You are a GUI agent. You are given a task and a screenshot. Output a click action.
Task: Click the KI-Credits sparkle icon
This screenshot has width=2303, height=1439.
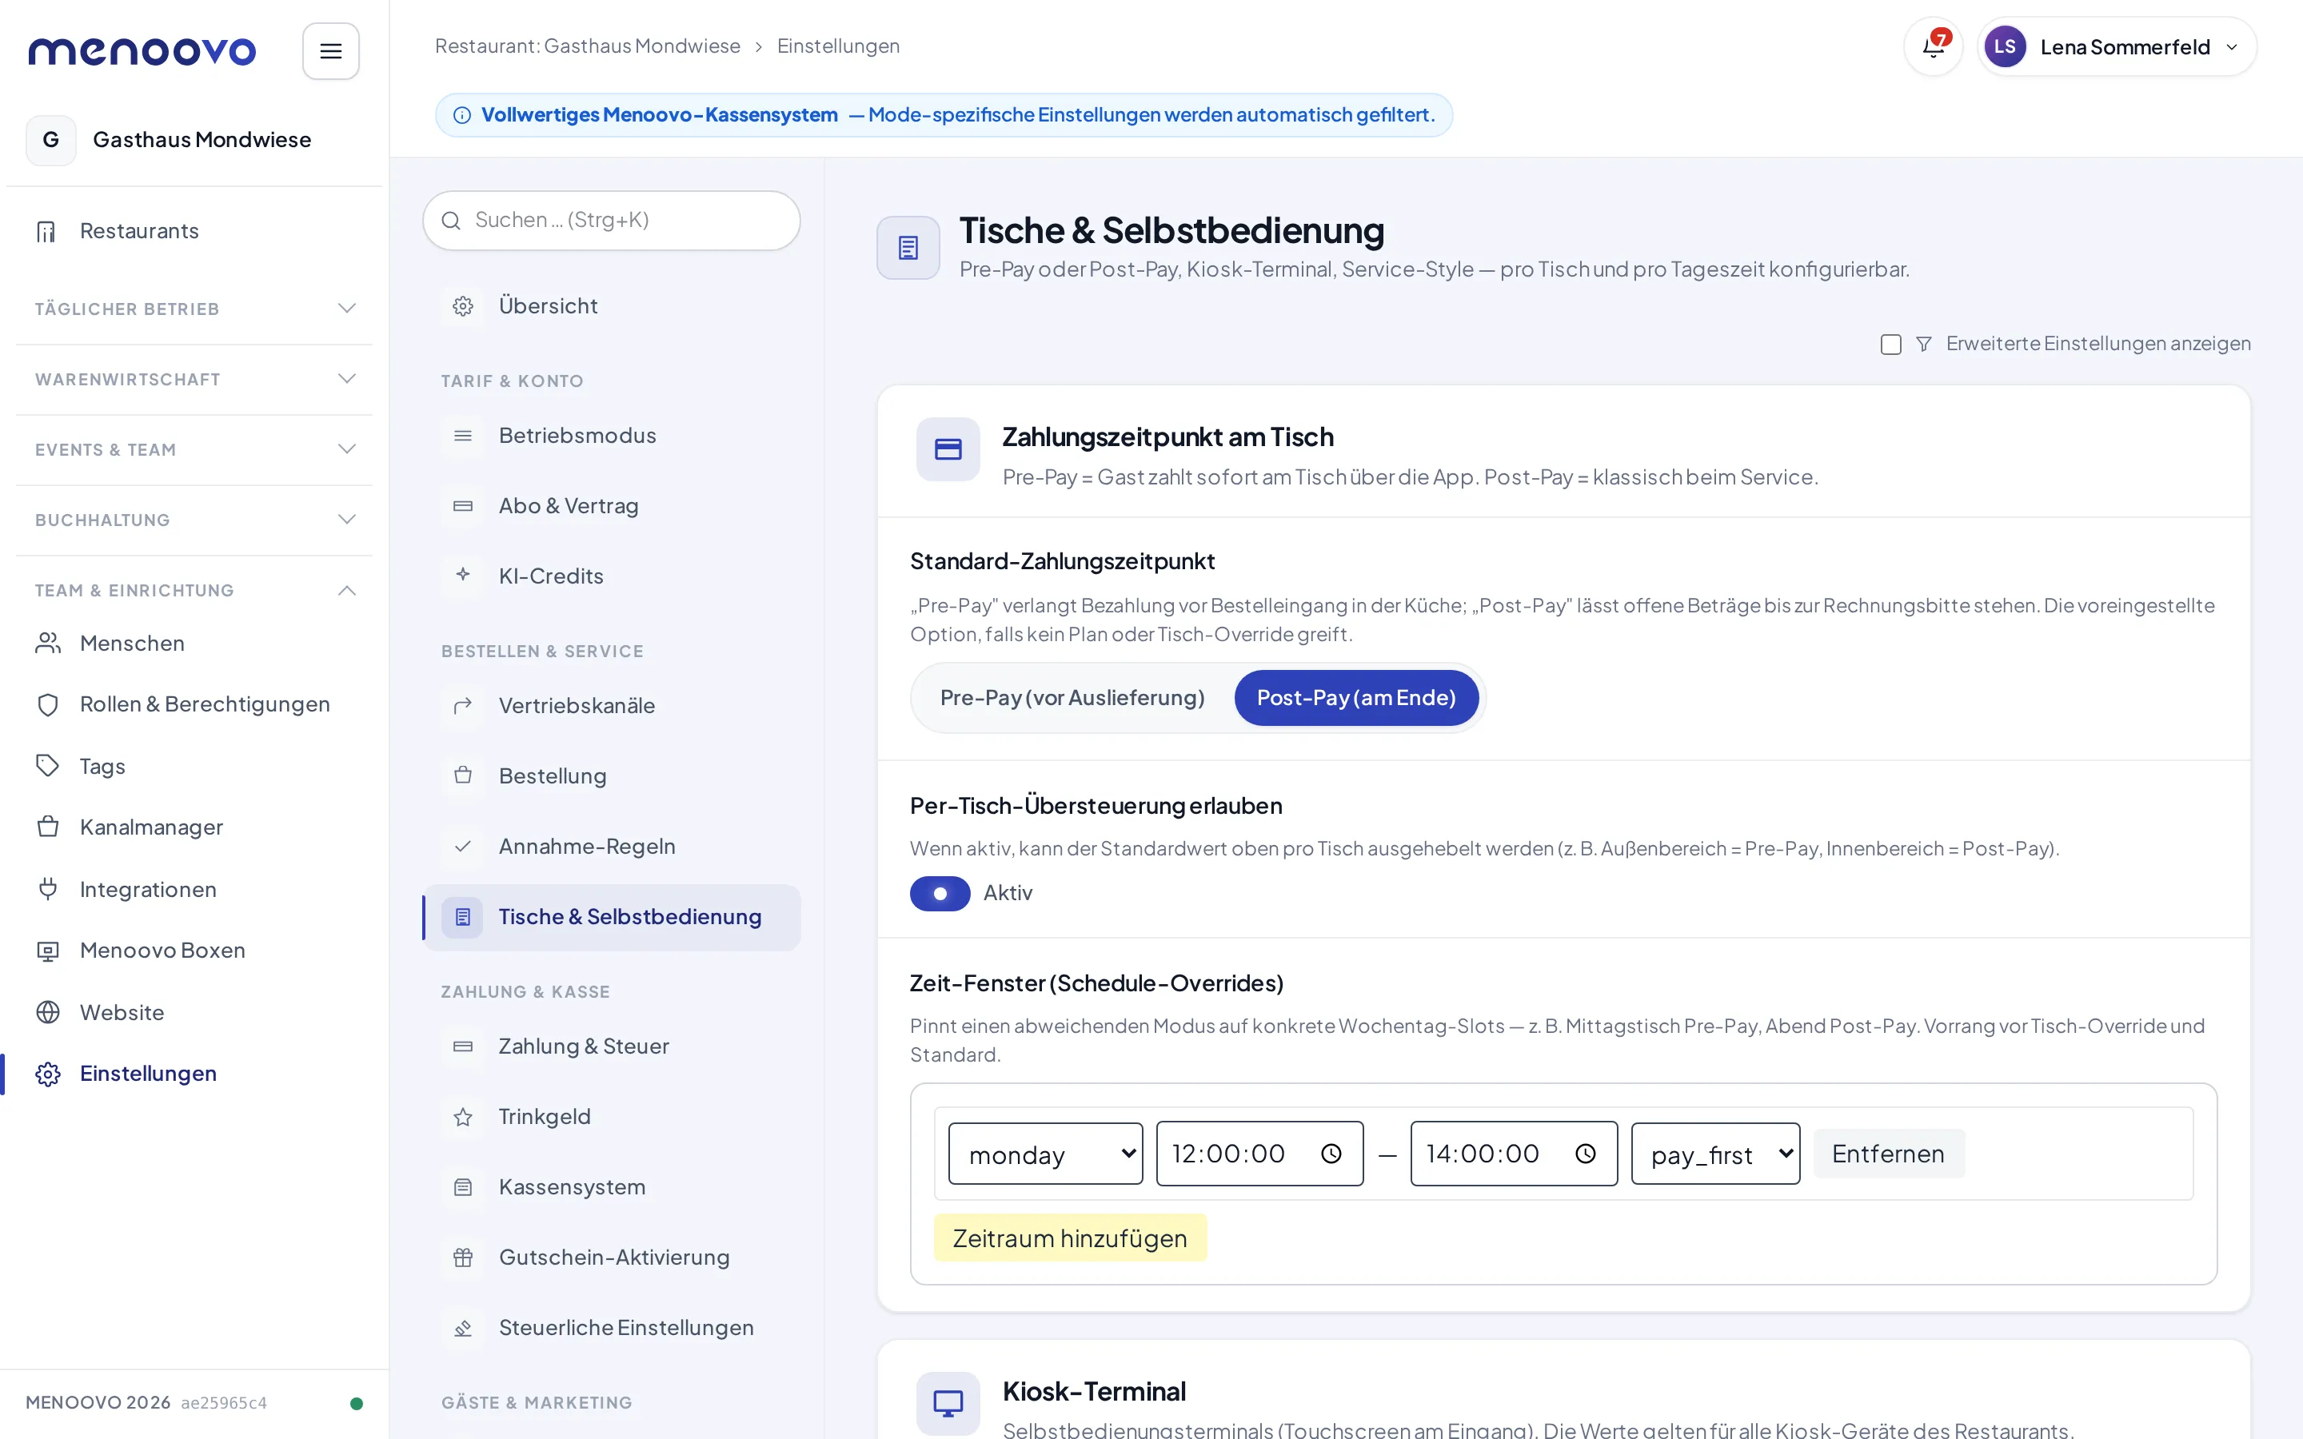(x=462, y=575)
